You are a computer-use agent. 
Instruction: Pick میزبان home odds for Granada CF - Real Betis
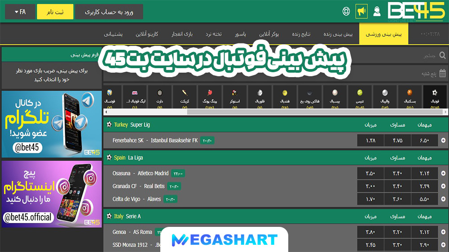point(370,186)
